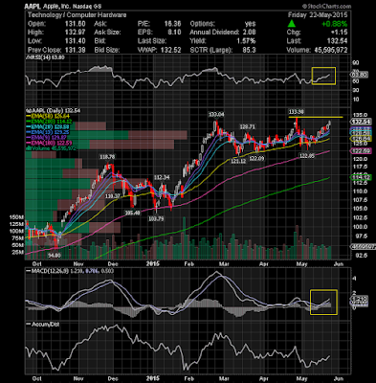This screenshot has width=376, height=383.
Task: Click the Oct label on the bottom time axis
Action: (37, 378)
